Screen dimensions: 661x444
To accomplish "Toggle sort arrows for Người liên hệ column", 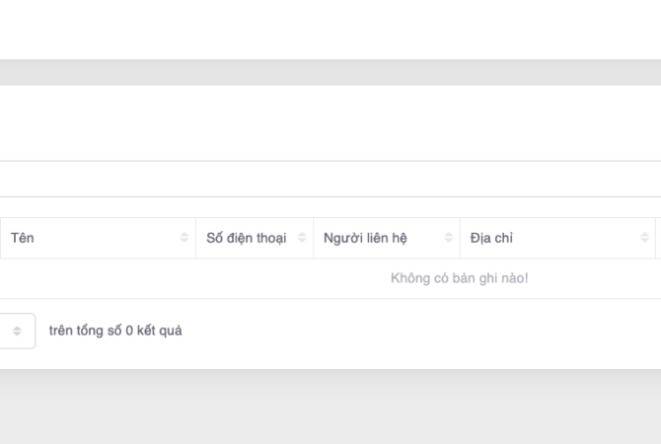I will (x=448, y=239).
